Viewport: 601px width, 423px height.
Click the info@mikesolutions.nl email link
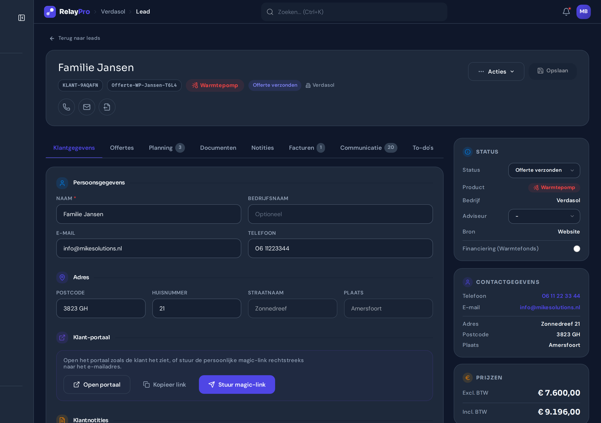(550, 307)
